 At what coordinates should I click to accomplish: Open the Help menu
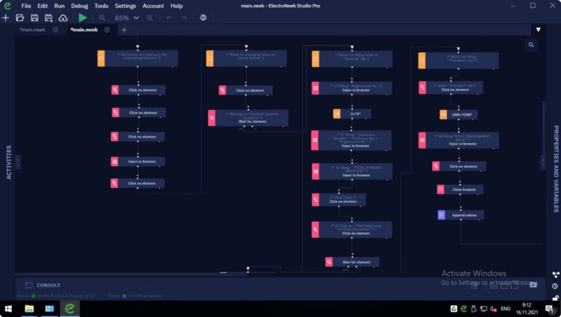pyautogui.click(x=176, y=5)
